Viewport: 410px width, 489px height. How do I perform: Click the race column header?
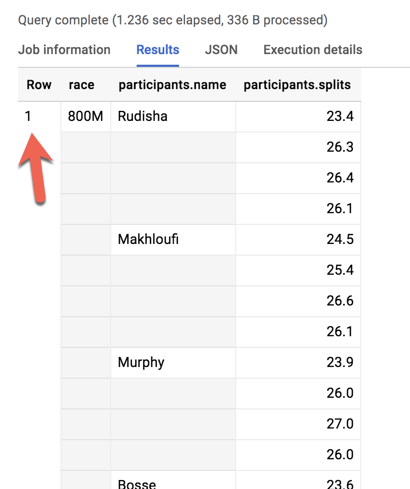81,84
